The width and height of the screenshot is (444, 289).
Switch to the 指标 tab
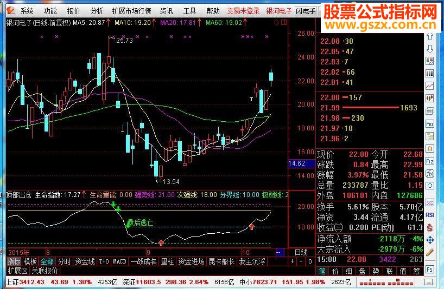[x=14, y=261]
